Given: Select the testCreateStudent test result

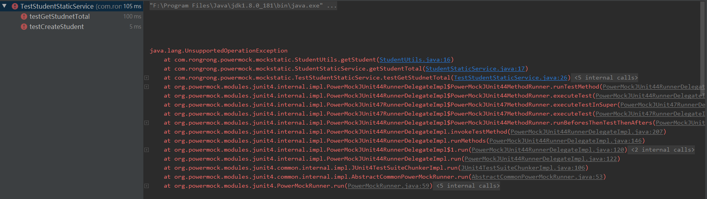Looking at the screenshot, I should pos(57,27).
